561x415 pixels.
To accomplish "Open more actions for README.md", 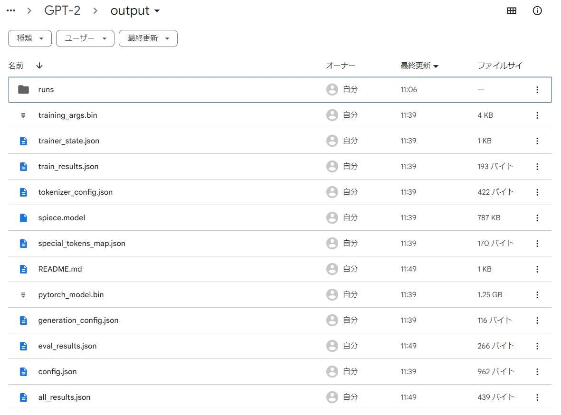I will coord(537,269).
